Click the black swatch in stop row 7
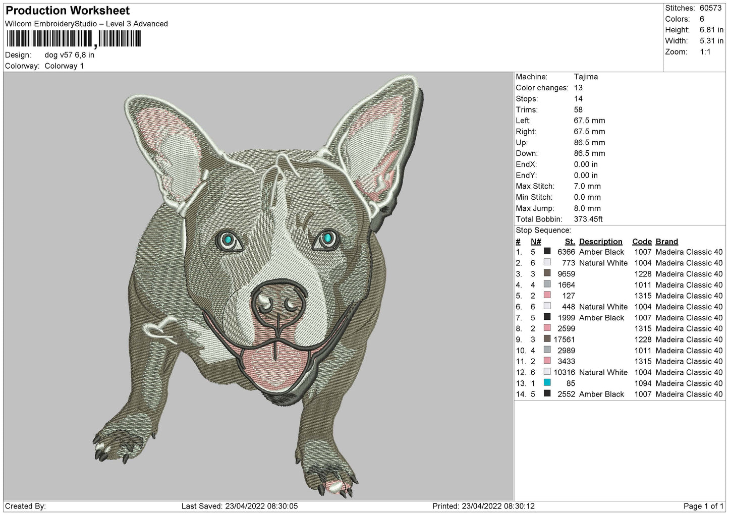Screen dimensions: 729x515 pyautogui.click(x=547, y=317)
